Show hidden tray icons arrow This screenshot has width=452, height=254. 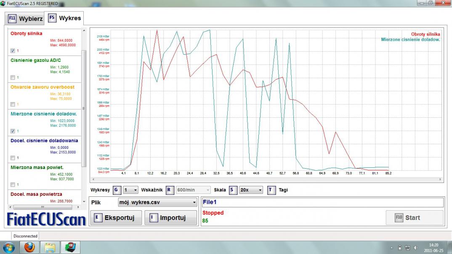tap(391, 248)
